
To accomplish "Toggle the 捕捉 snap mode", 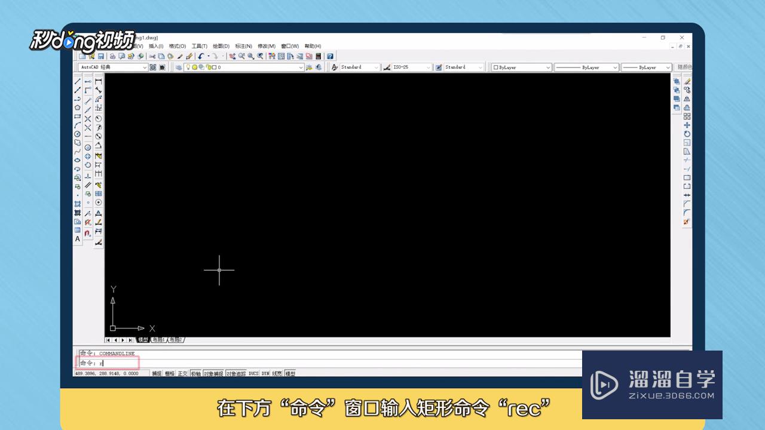I will tap(157, 373).
